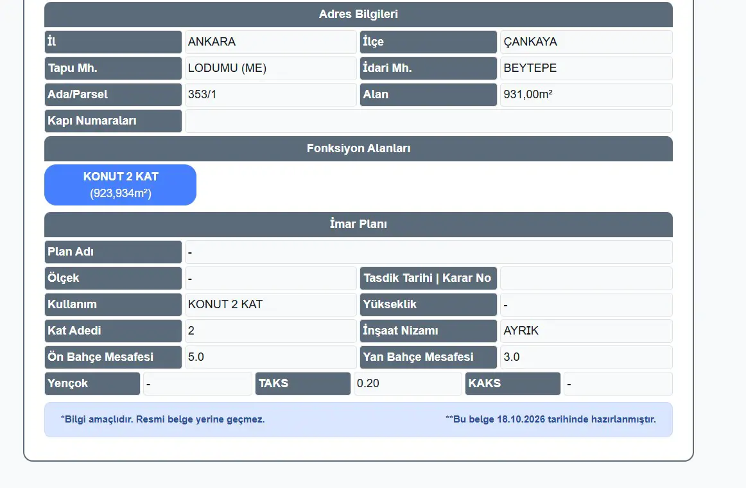Viewport: 746px width, 488px height.
Task: Click the KONUT 2 KAT function area button
Action: click(x=120, y=185)
